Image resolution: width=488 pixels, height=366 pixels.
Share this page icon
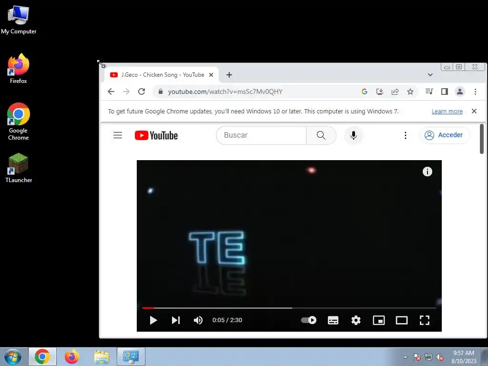395,91
